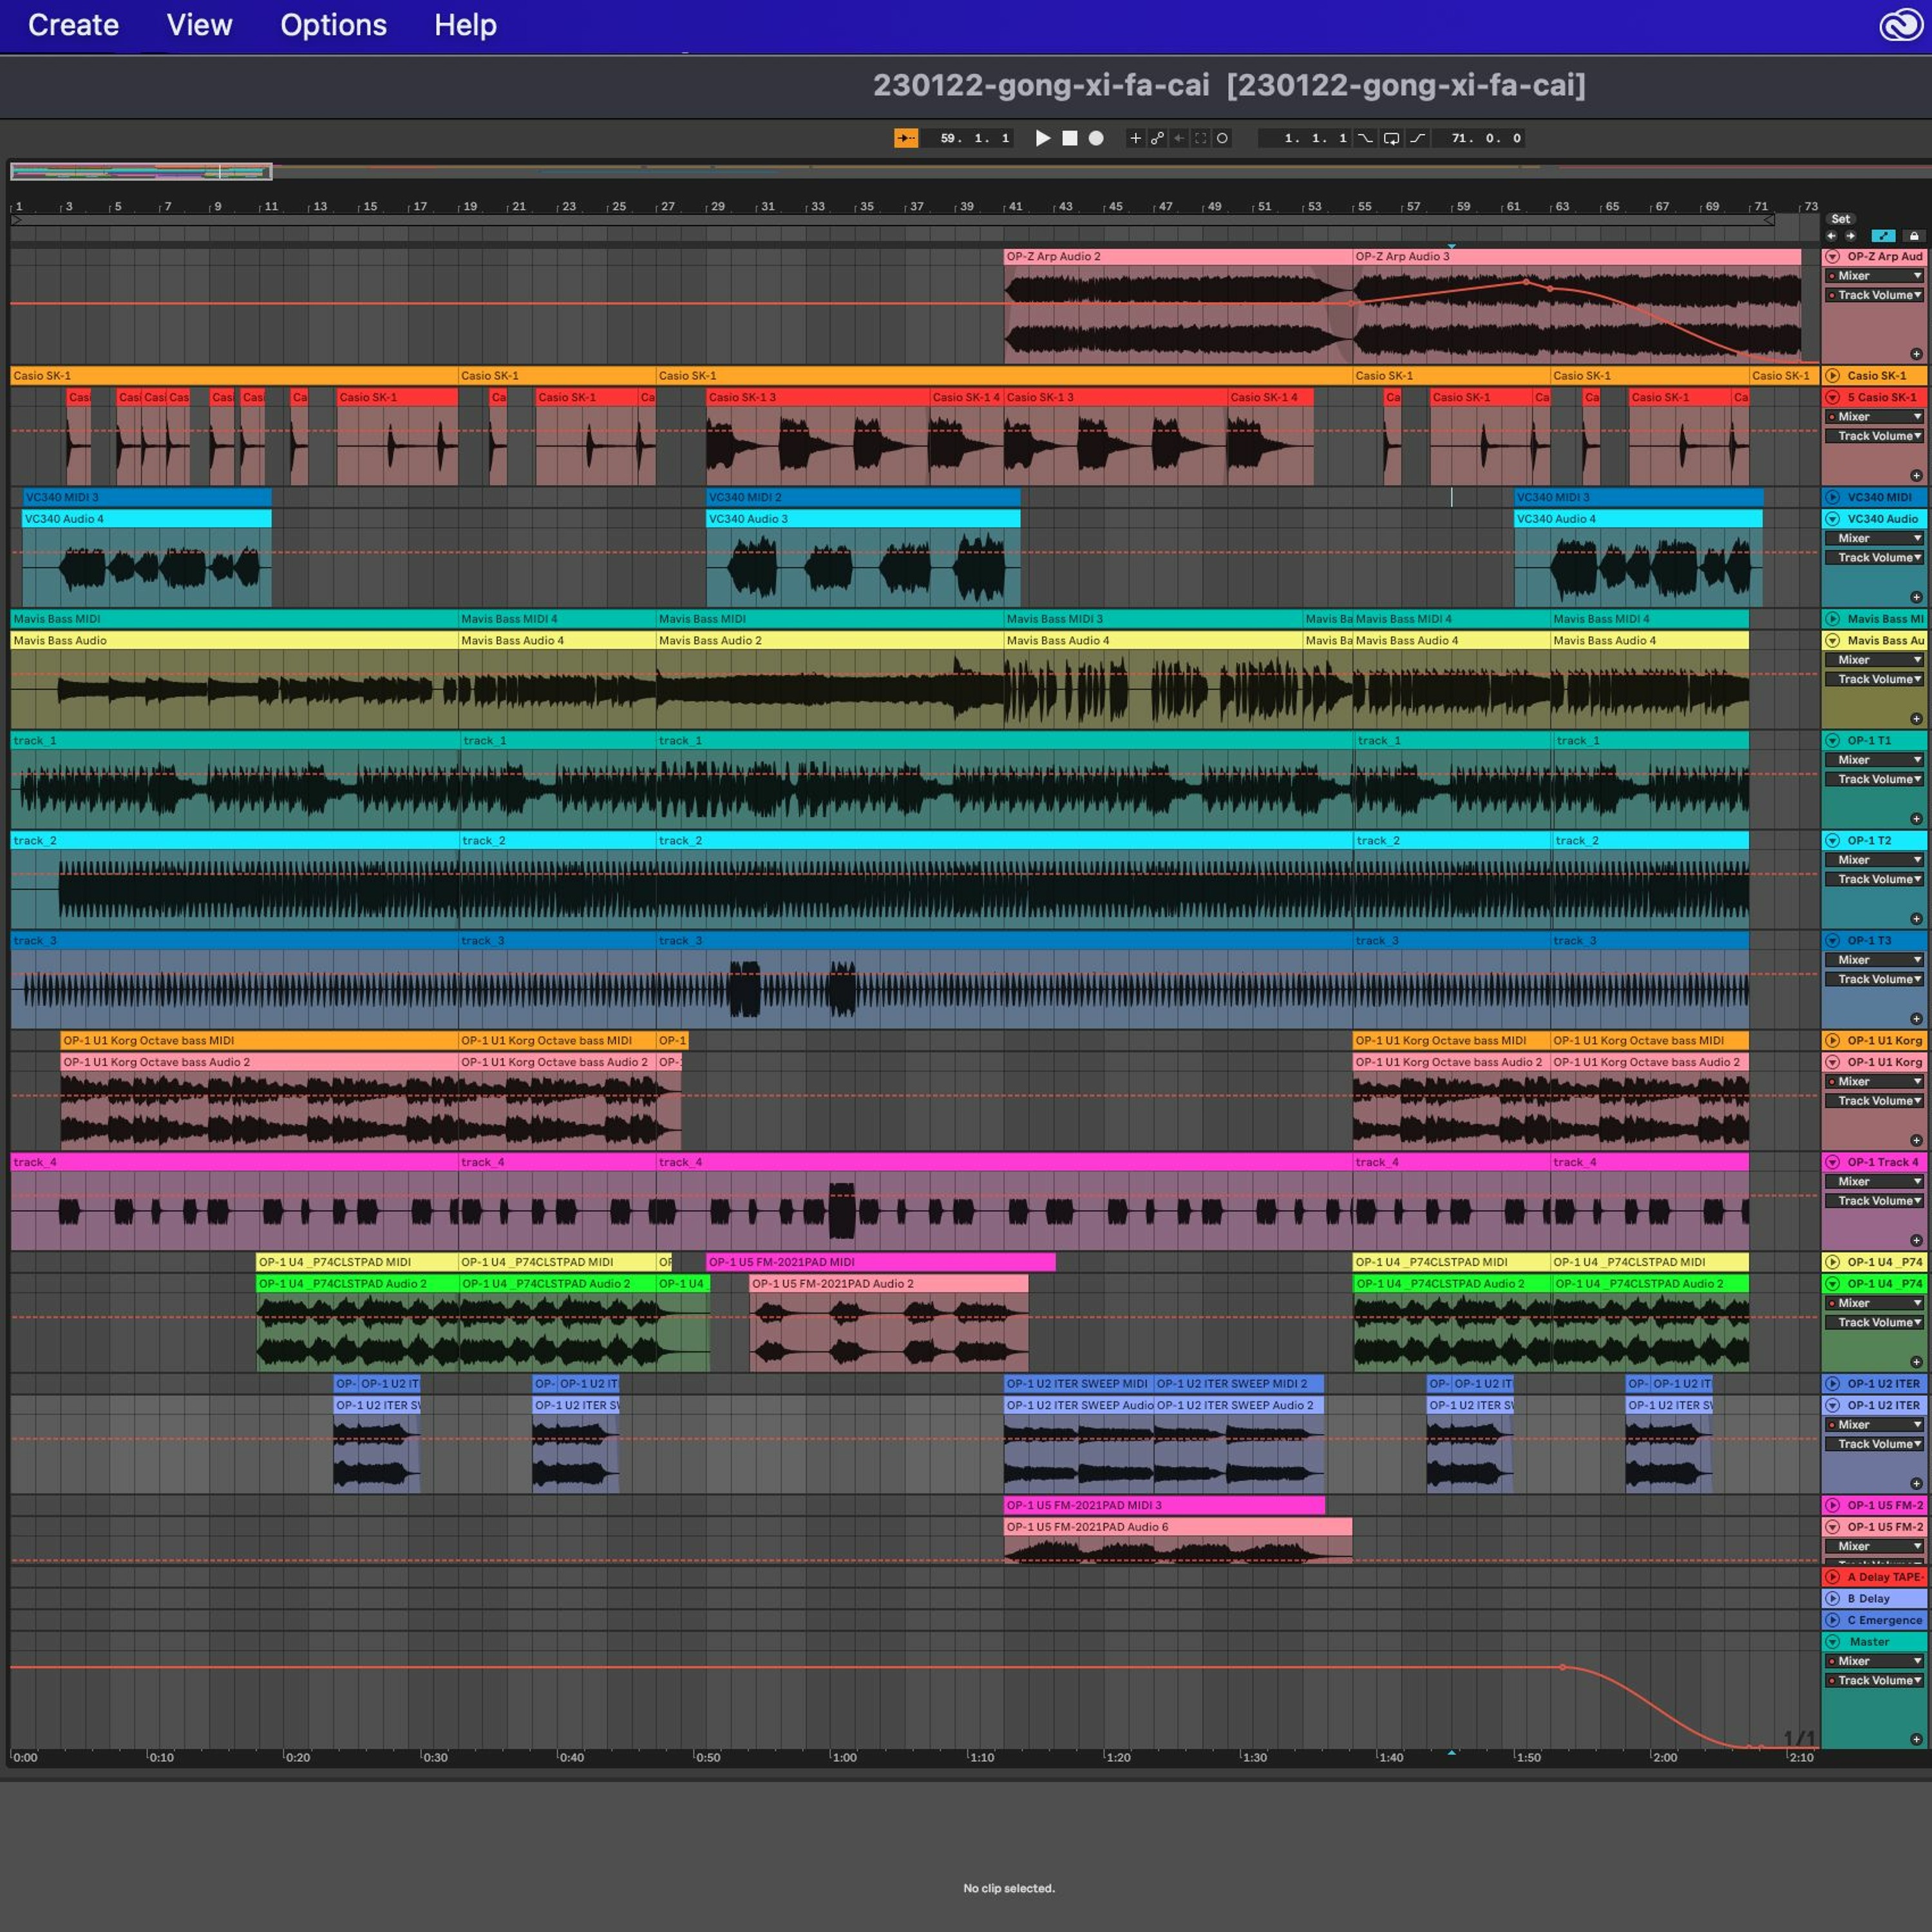Toggle the blue Automation Mode button
Image resolution: width=1932 pixels, height=1932 pixels.
(1883, 236)
